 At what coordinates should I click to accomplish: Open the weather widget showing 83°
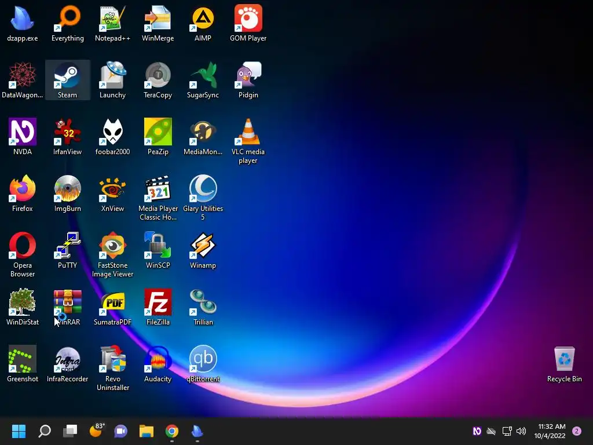pos(96,431)
